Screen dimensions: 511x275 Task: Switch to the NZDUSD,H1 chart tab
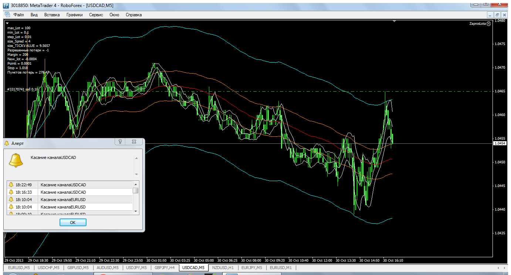click(223, 268)
